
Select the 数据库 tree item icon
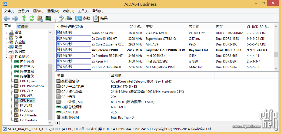(x=11, y=52)
